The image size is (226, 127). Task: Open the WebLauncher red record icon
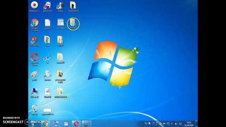coord(35,6)
